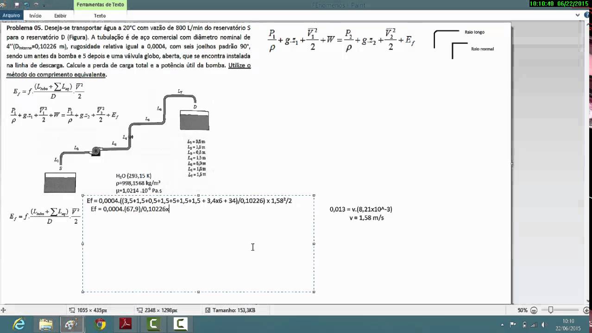Open Adobe Reader from the taskbar

coord(126,325)
